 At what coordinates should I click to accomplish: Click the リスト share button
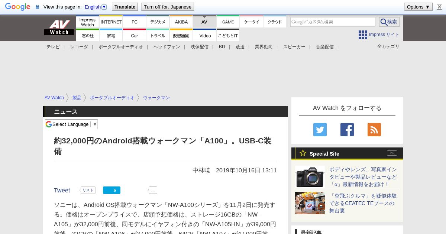click(88, 190)
